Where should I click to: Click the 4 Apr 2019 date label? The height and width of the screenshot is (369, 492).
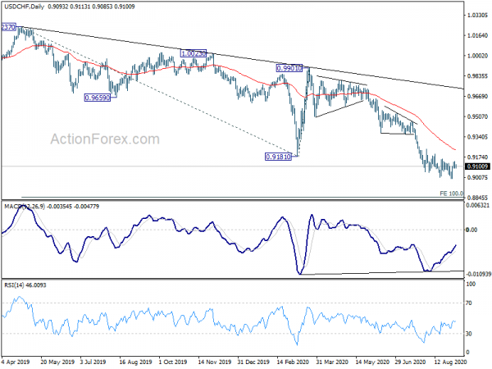point(15,362)
